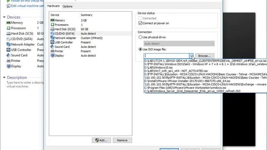Screen dimensions: 267x150
Task: Click the Browse... button
Action: [x=205, y=56]
